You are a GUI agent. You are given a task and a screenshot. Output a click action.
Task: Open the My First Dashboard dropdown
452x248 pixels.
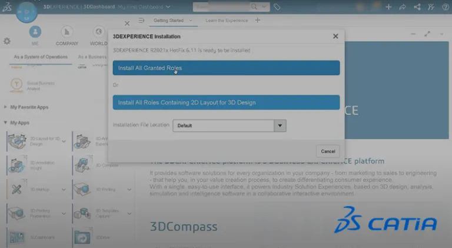168,6
